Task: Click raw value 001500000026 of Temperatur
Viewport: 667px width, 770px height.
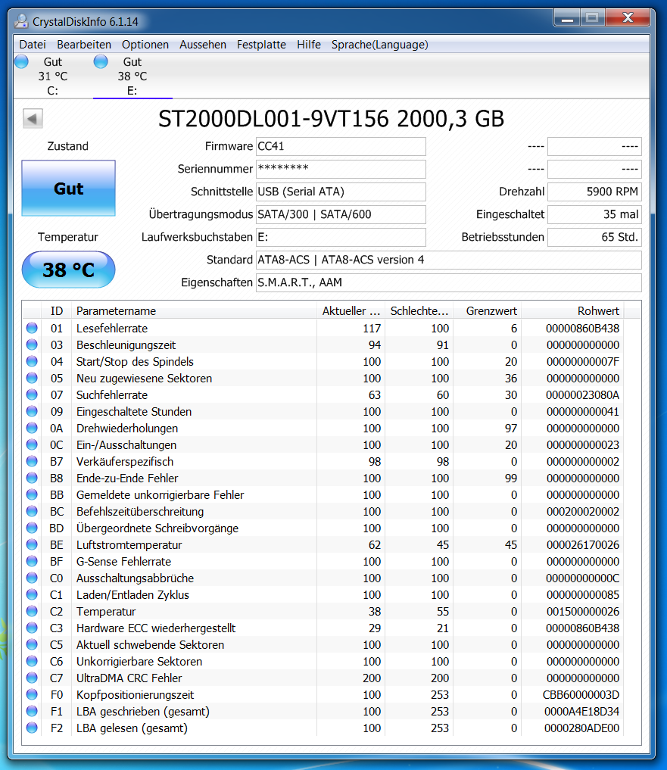Action: click(583, 612)
